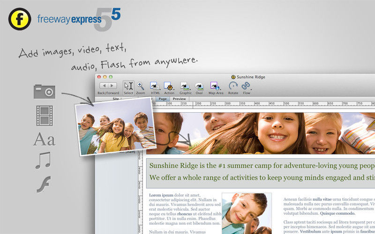Go back with the left arrow button
Image resolution: width=375 pixels, height=234 pixels.
(104, 86)
